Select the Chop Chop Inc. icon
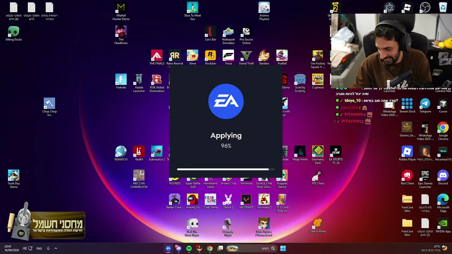The image size is (452, 254). click(x=49, y=107)
